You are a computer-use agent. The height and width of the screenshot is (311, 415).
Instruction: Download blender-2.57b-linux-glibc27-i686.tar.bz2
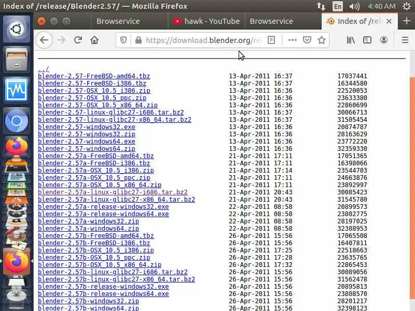[113, 272]
